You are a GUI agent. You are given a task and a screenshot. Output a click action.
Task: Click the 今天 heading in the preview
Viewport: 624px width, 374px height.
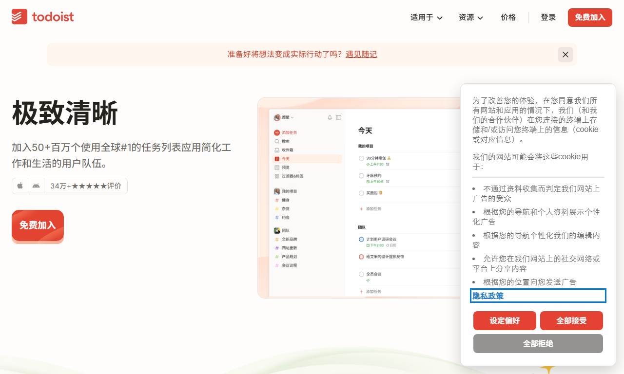(x=365, y=131)
